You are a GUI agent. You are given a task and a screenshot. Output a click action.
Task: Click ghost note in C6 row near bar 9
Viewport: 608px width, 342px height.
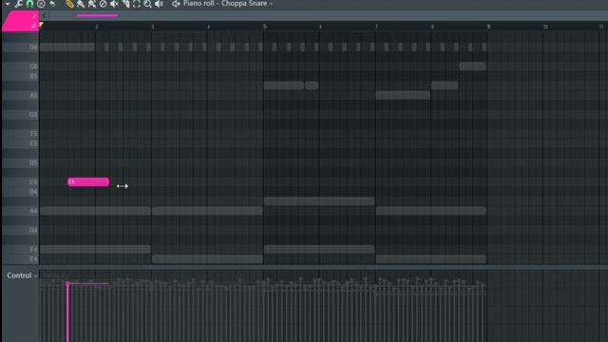coord(473,66)
